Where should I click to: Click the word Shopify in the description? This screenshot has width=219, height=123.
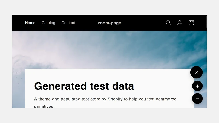coord(115,99)
